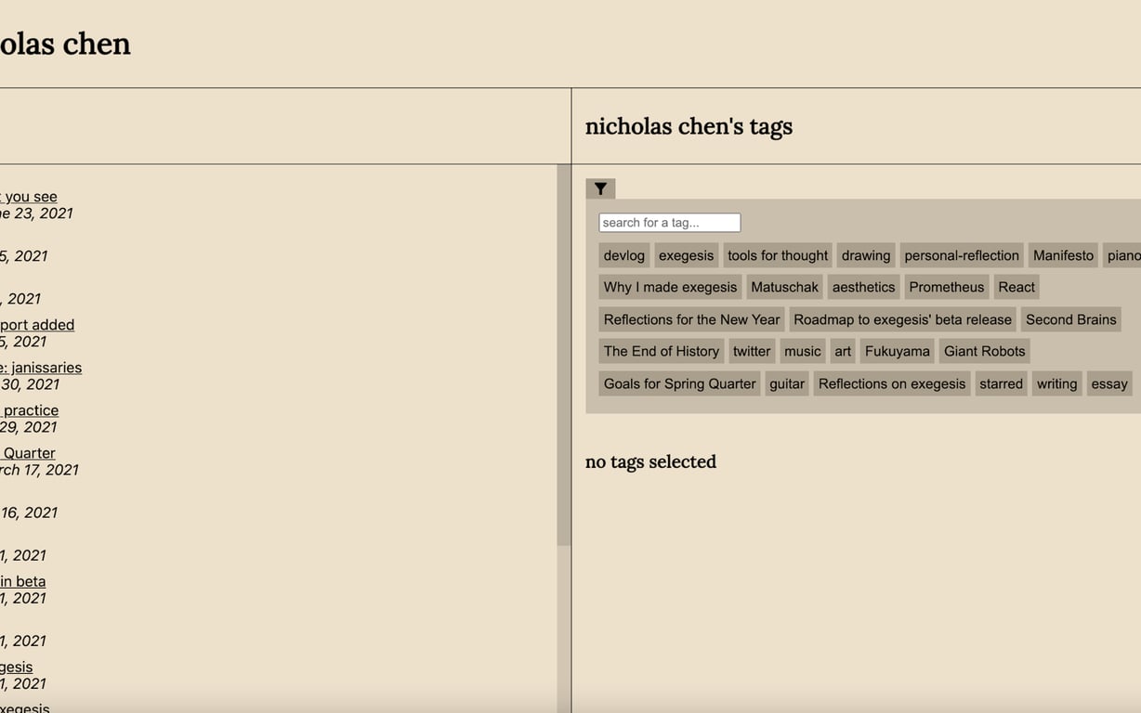The width and height of the screenshot is (1141, 713).
Task: Enable the "drawing" tag filter
Action: 865,255
